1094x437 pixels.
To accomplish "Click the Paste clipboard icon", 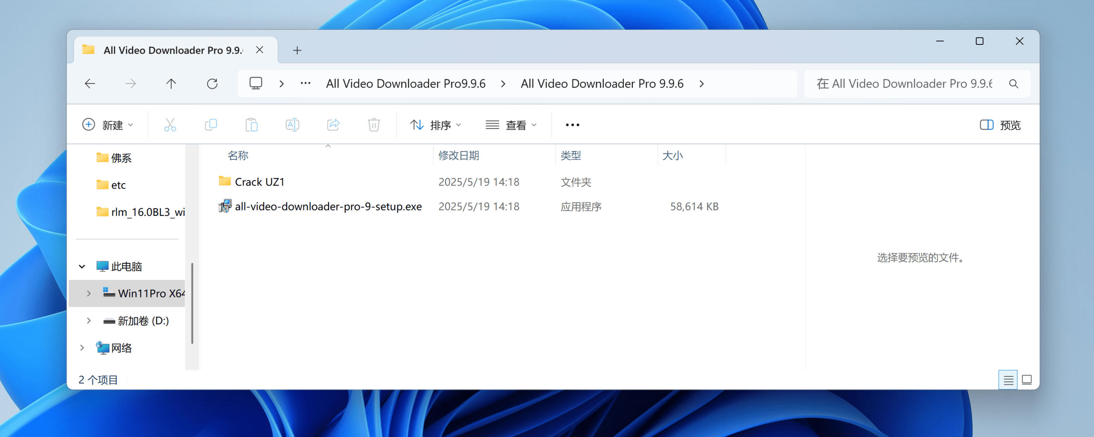I will pos(251,125).
